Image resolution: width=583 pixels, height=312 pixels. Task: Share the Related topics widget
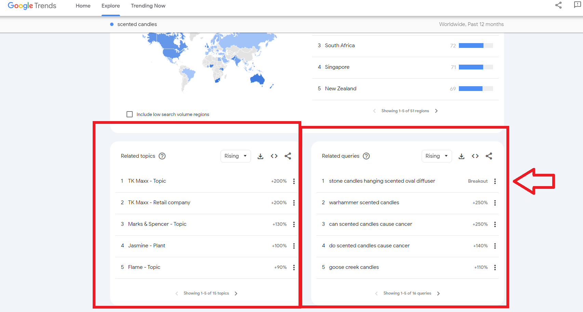[x=288, y=156]
